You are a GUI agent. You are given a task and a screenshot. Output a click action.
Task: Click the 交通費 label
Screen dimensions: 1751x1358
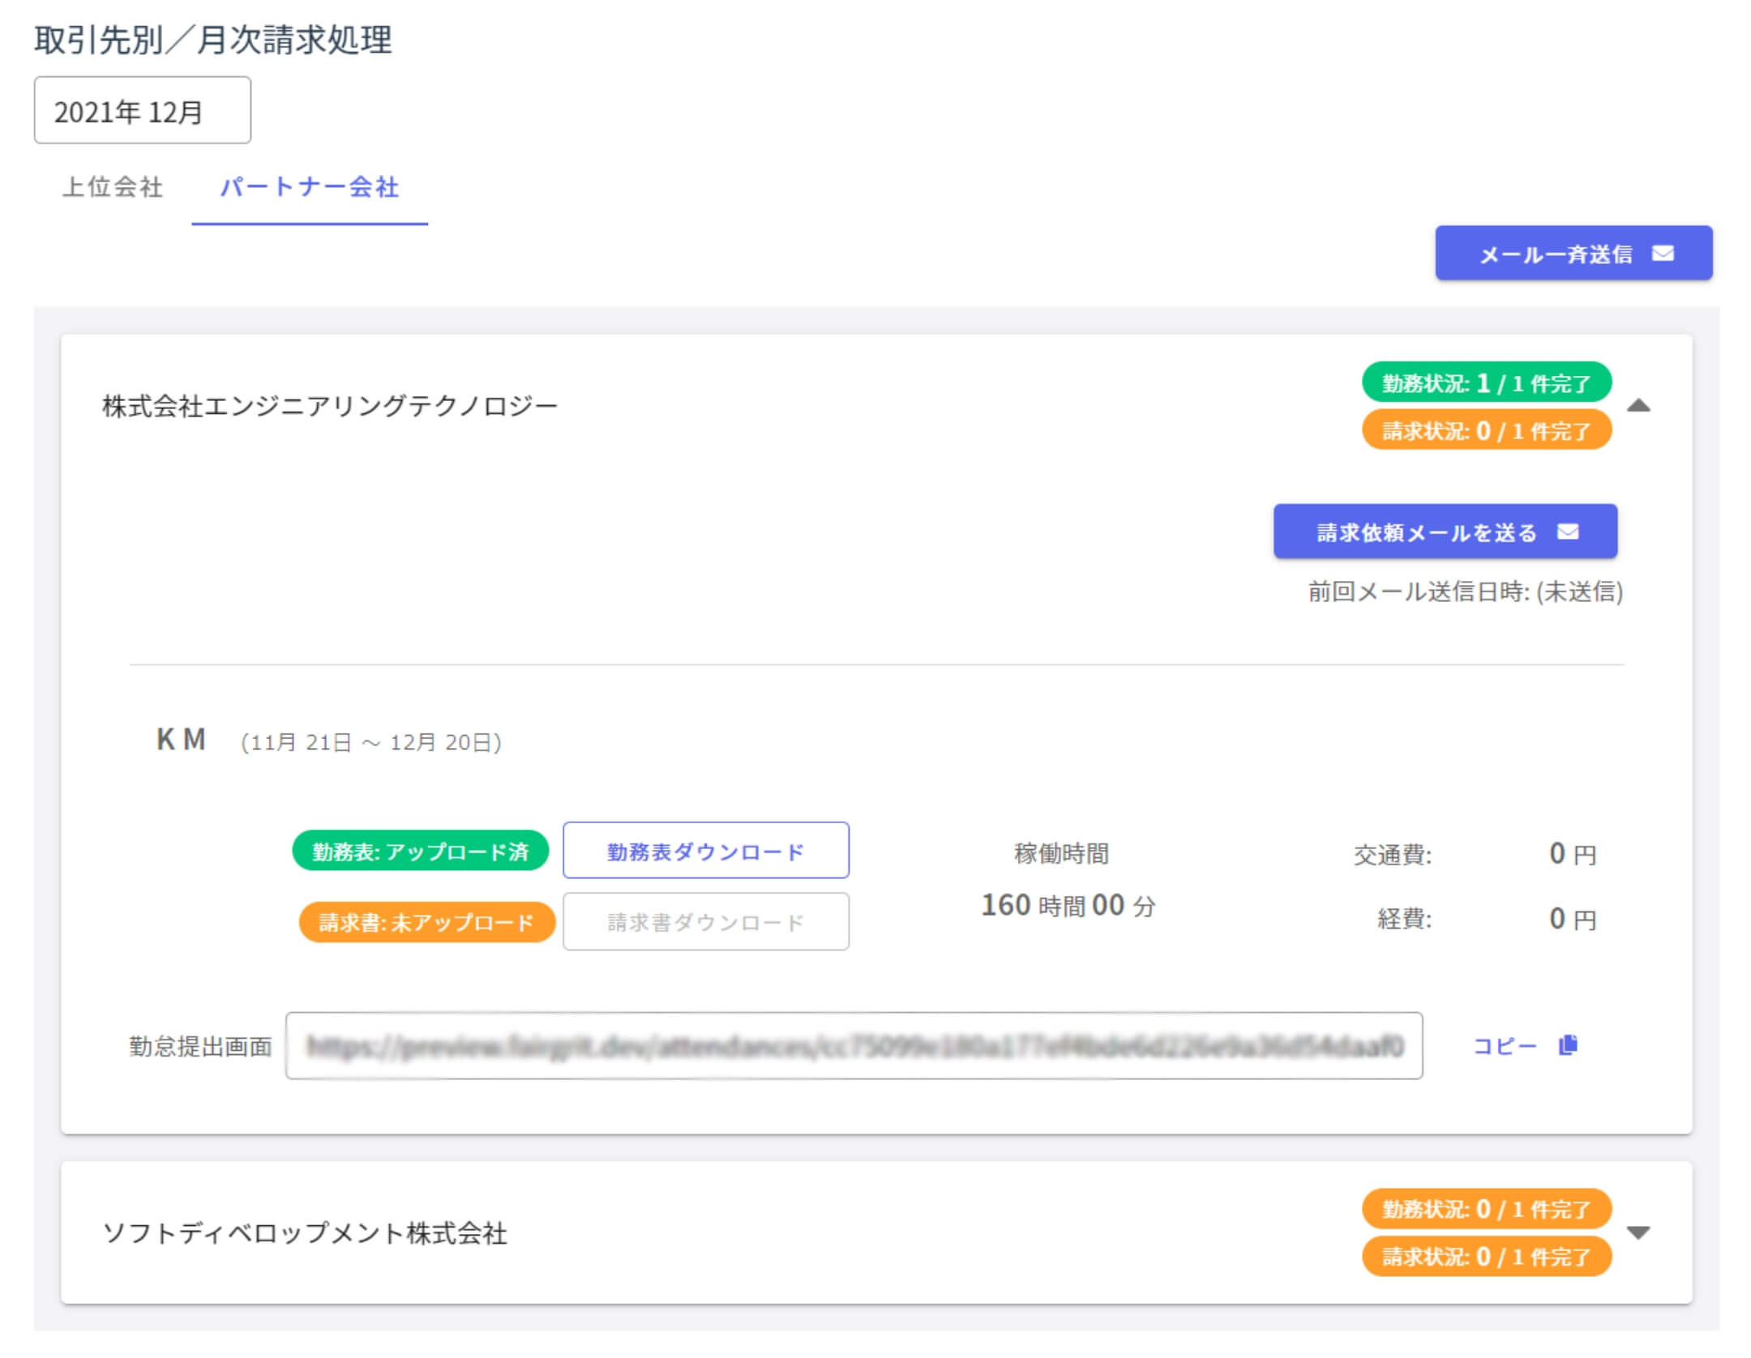(x=1392, y=854)
